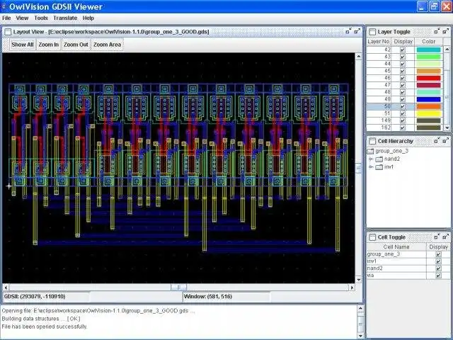Toggle display checkbox for layer 46
The width and height of the screenshot is (453, 340).
click(403, 78)
